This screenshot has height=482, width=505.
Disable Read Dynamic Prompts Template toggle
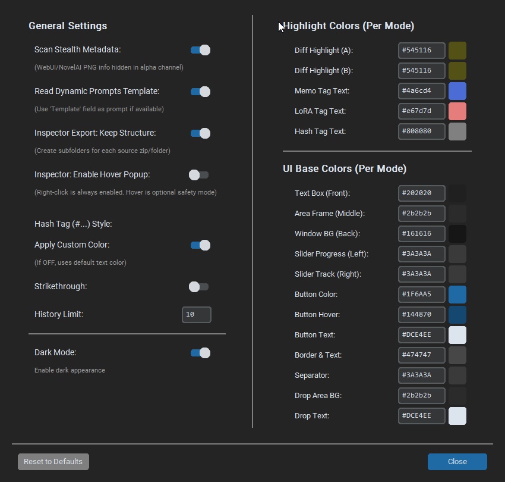coord(200,92)
